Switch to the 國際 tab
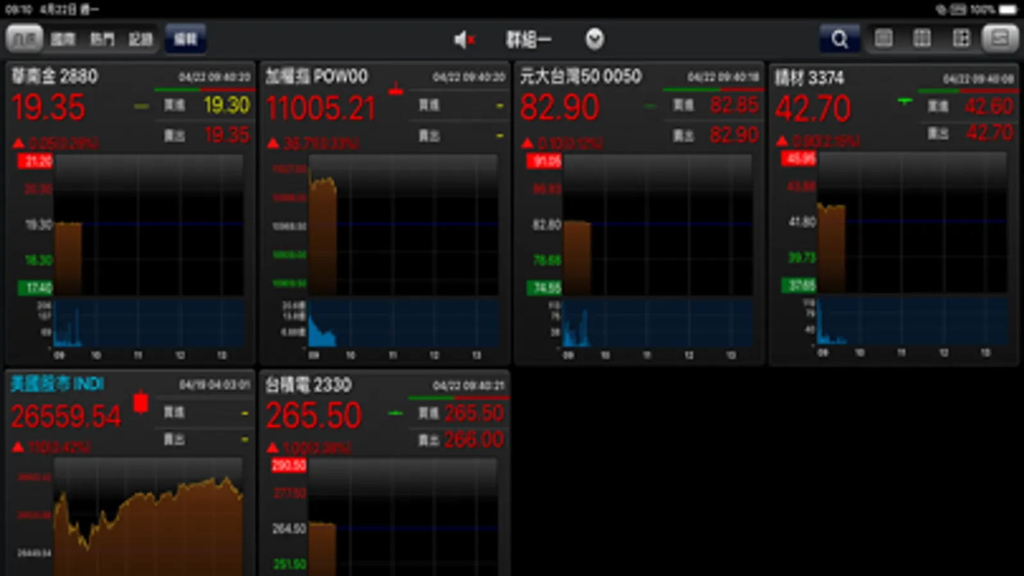Screen dimensions: 1024x576 [63, 39]
